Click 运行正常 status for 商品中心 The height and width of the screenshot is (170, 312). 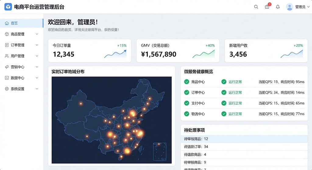pyautogui.click(x=235, y=82)
